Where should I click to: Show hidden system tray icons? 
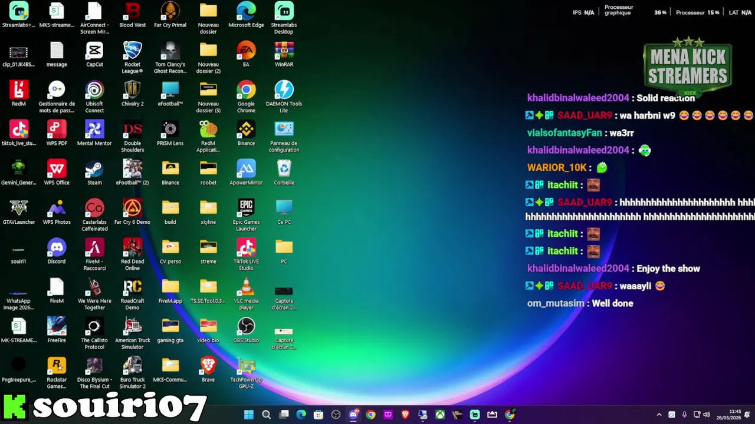coord(659,415)
